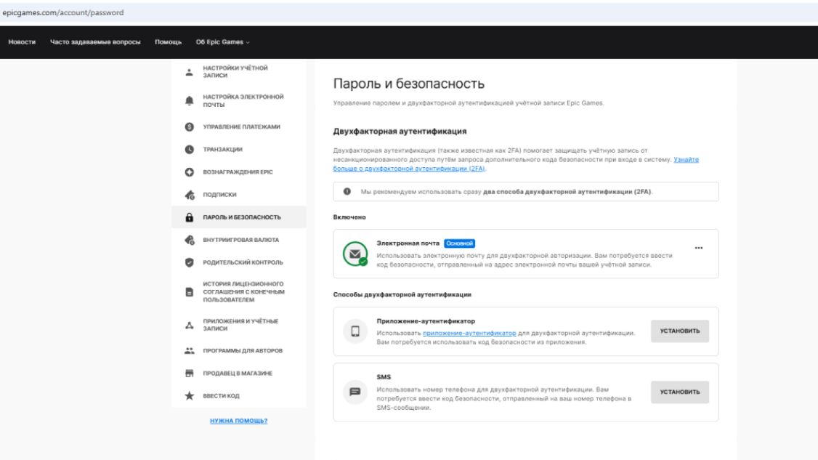The image size is (818, 460).
Task: Click the authenticator app phone icon
Action: (355, 331)
